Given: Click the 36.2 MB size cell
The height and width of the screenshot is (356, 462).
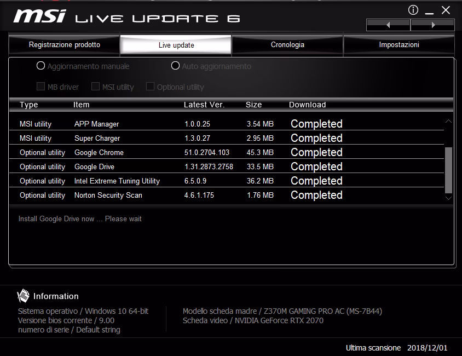Looking at the screenshot, I should coord(260,181).
